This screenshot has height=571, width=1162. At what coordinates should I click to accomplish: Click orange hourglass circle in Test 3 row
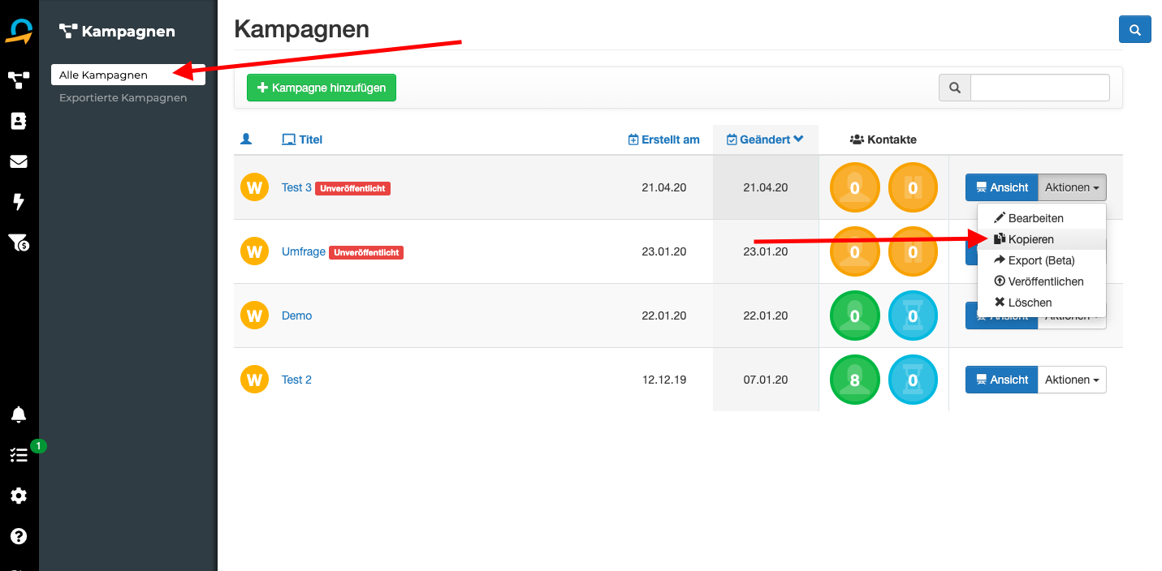click(x=913, y=187)
